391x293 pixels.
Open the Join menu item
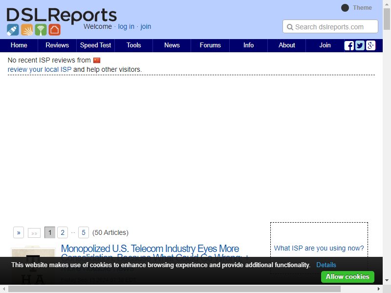pos(325,45)
